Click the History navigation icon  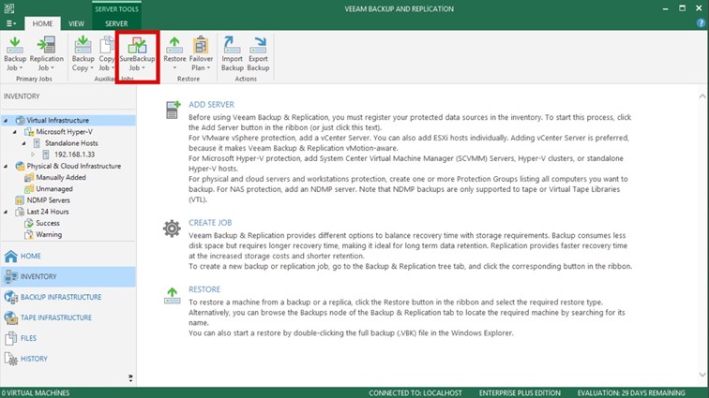click(11, 360)
